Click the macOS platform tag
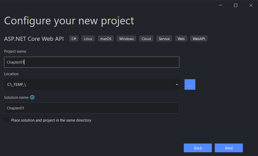 click(x=106, y=39)
